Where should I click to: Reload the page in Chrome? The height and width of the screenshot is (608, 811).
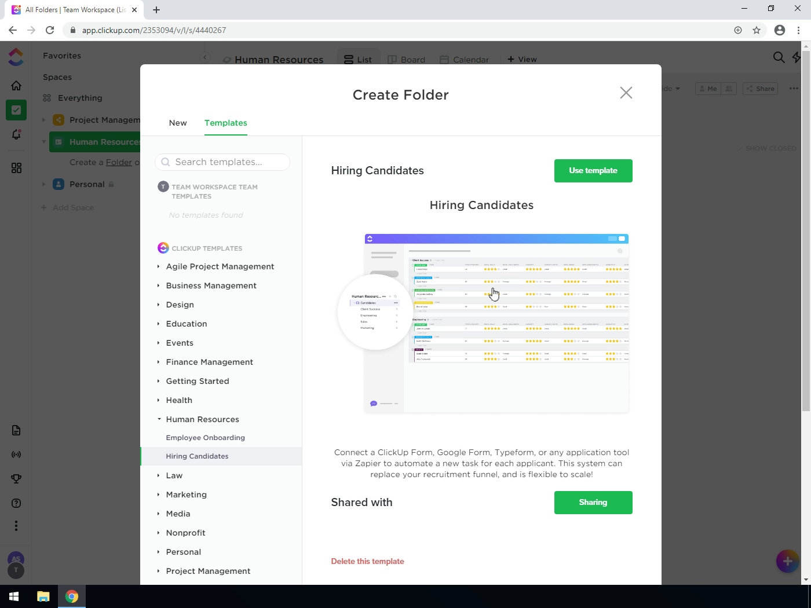(x=50, y=30)
